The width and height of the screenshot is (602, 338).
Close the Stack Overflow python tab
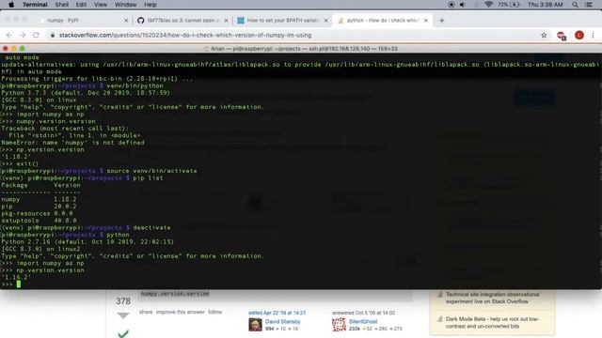(426, 21)
